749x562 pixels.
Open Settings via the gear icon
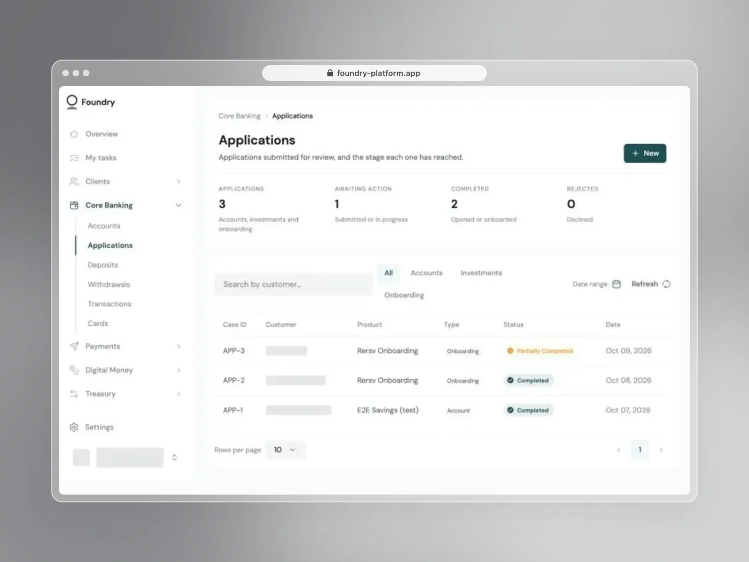click(x=73, y=427)
